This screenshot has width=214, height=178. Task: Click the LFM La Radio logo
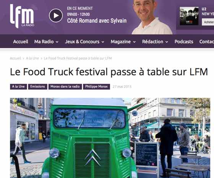[22, 16]
